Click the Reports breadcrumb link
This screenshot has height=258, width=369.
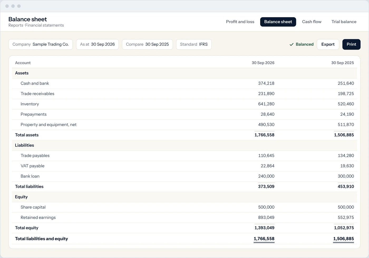(x=16, y=25)
